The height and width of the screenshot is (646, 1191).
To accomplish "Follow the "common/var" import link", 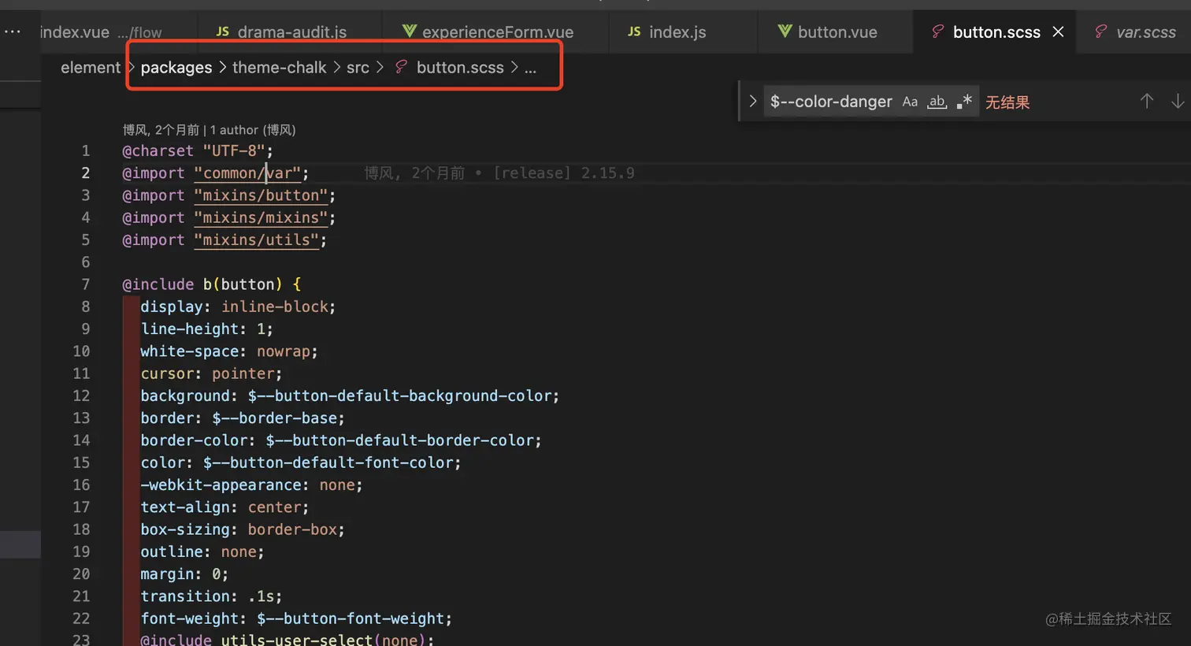I will 247,173.
